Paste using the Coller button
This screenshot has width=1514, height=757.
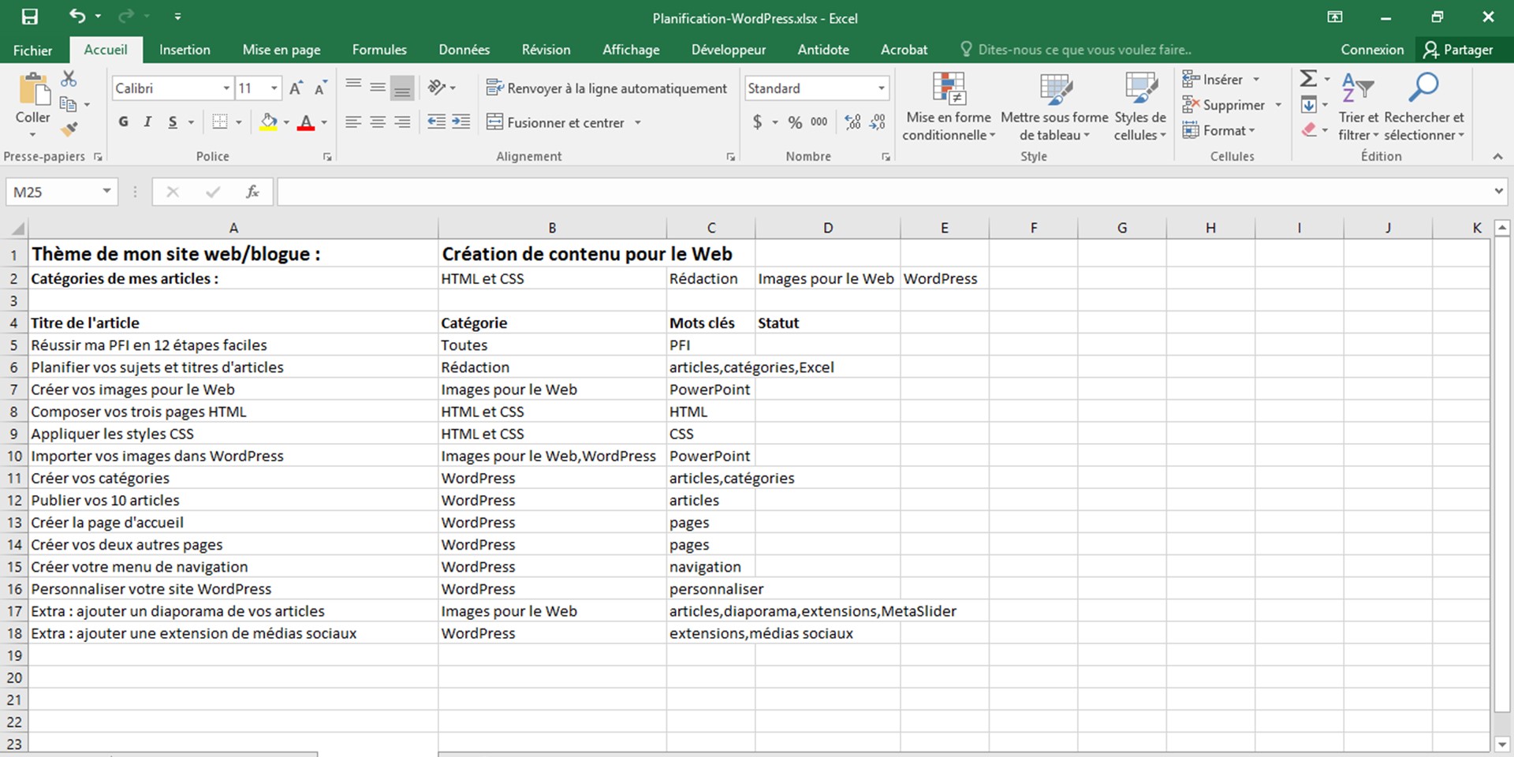tap(32, 104)
